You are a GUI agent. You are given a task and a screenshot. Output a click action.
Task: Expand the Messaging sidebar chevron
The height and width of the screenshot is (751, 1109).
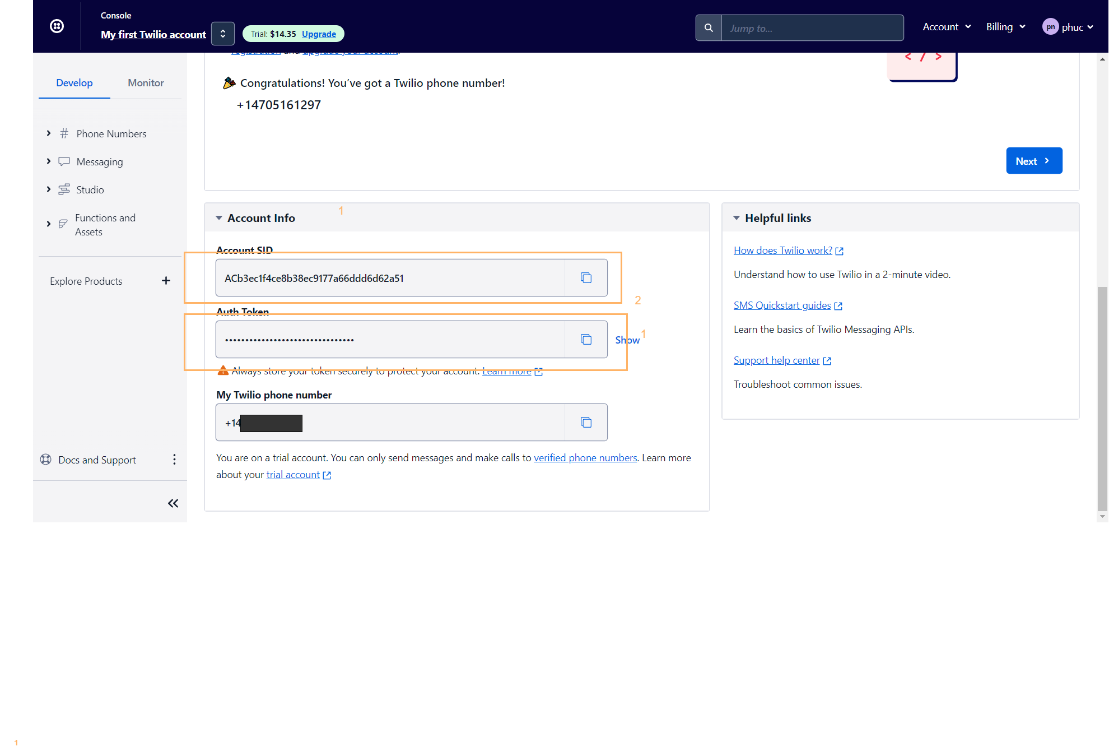49,161
